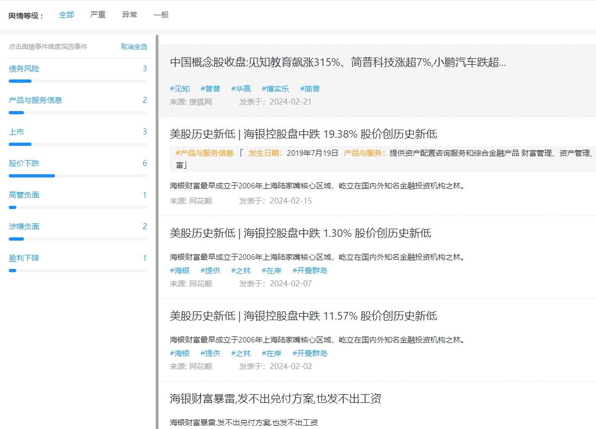Image resolution: width=596 pixels, height=429 pixels.
Task: Click the 海银财富暴雷 article summary text
Action: (x=244, y=422)
